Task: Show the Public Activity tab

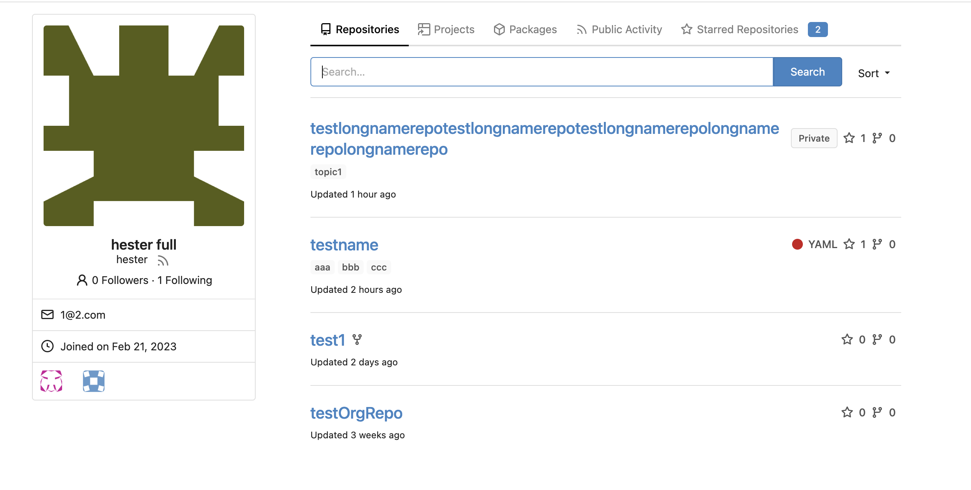Action: coord(619,29)
